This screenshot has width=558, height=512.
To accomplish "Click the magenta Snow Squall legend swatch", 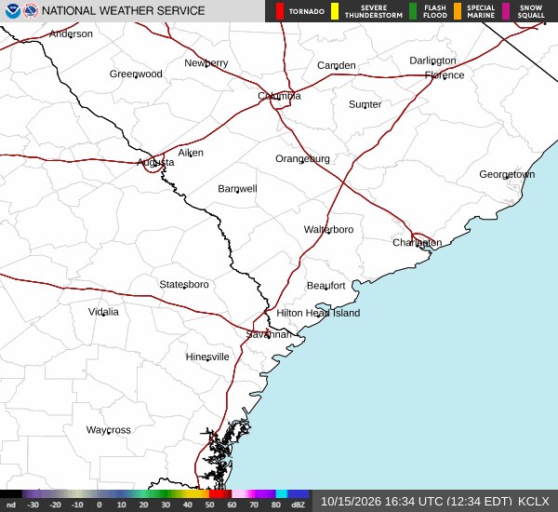I will 506,11.
